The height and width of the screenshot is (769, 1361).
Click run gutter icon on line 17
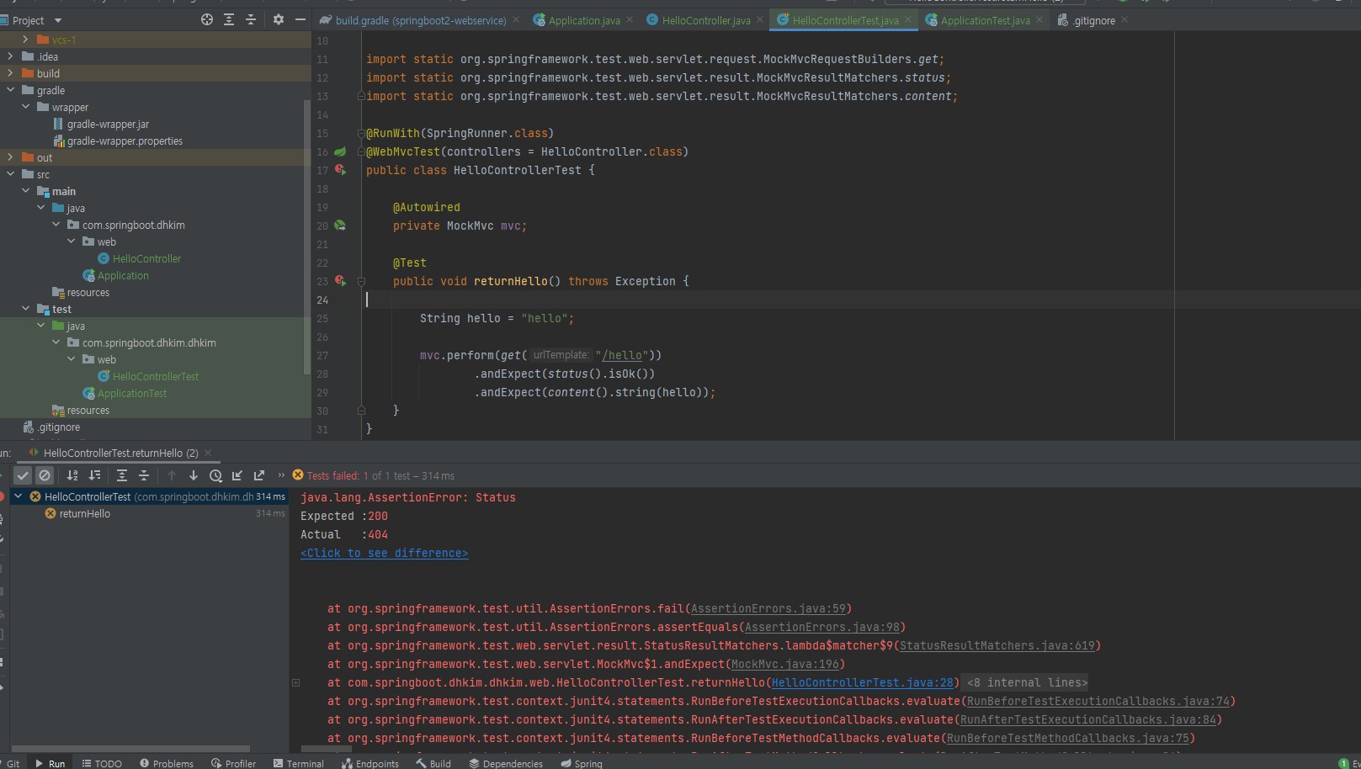point(340,170)
